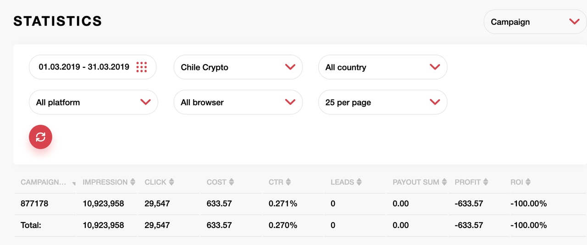This screenshot has height=245, width=587.
Task: Open the calendar grid date picker icon
Action: [x=142, y=67]
